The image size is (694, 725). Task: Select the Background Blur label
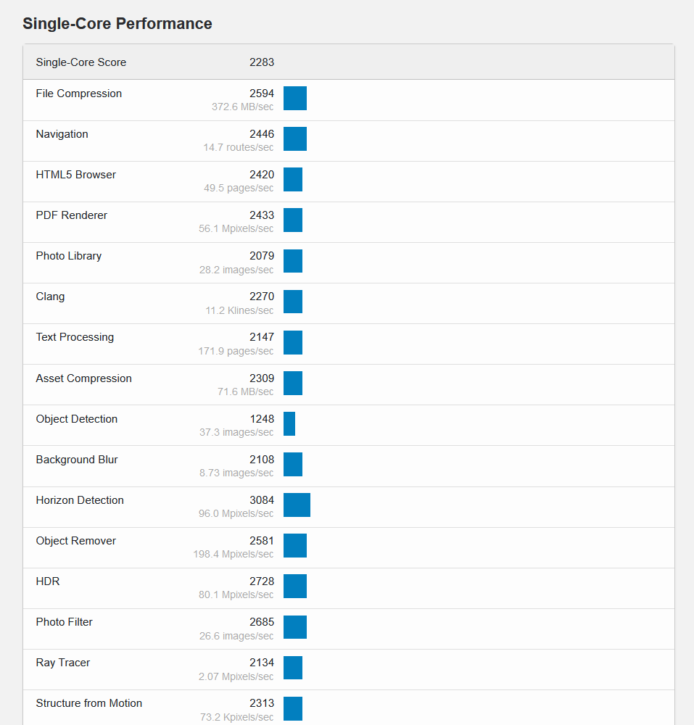pos(76,460)
